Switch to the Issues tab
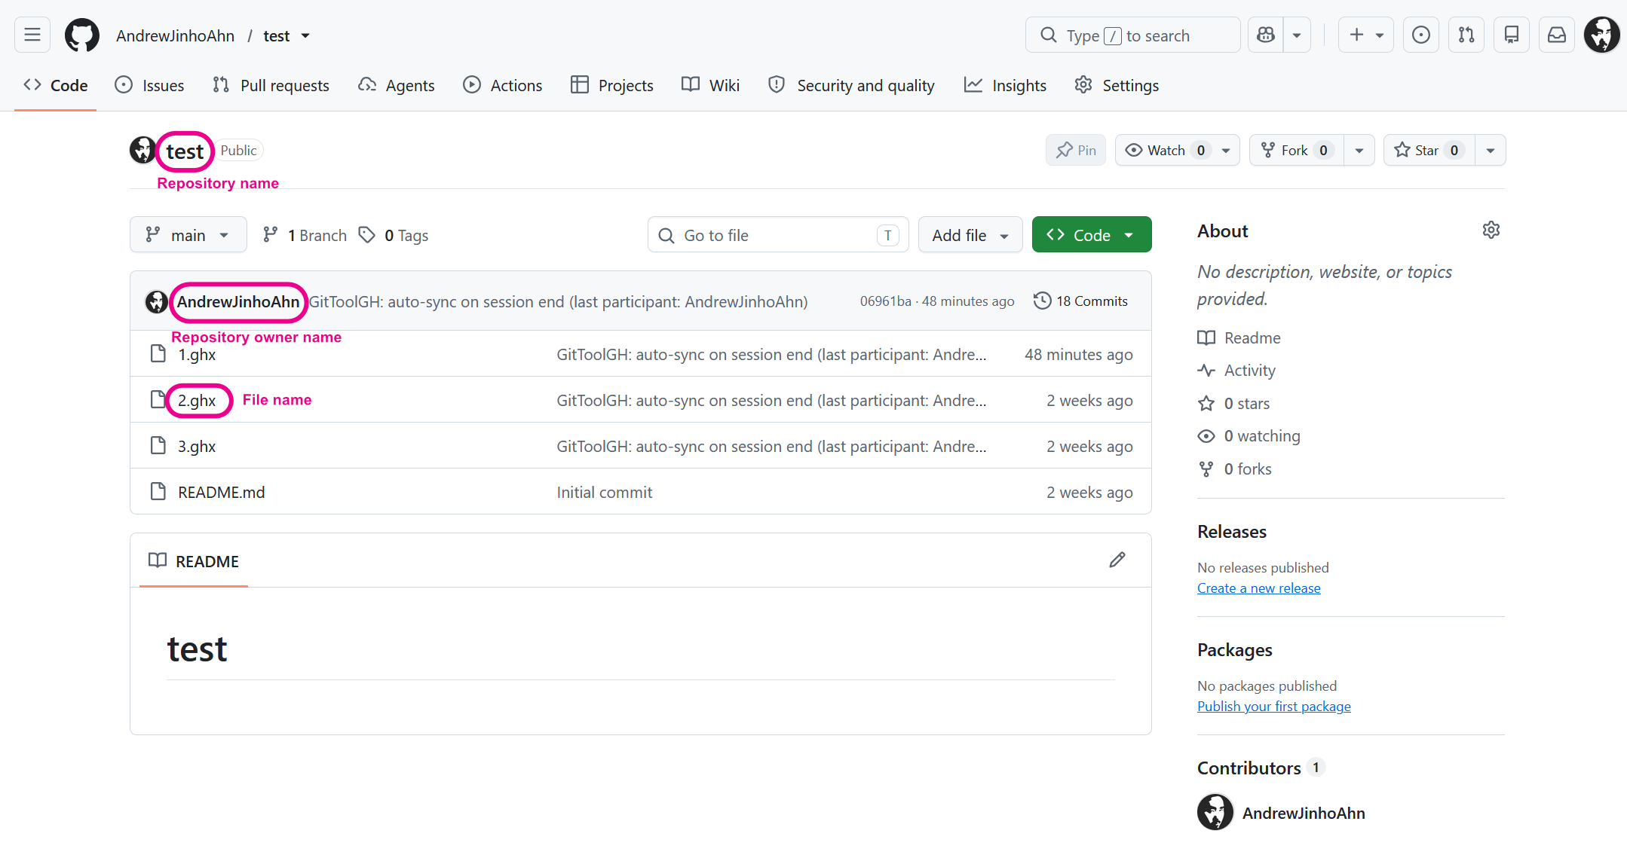Image resolution: width=1627 pixels, height=861 pixels. [149, 85]
